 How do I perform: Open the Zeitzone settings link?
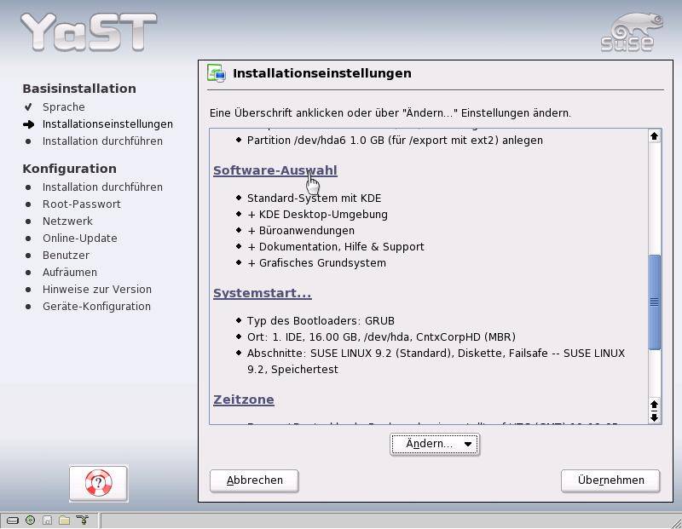pos(243,400)
